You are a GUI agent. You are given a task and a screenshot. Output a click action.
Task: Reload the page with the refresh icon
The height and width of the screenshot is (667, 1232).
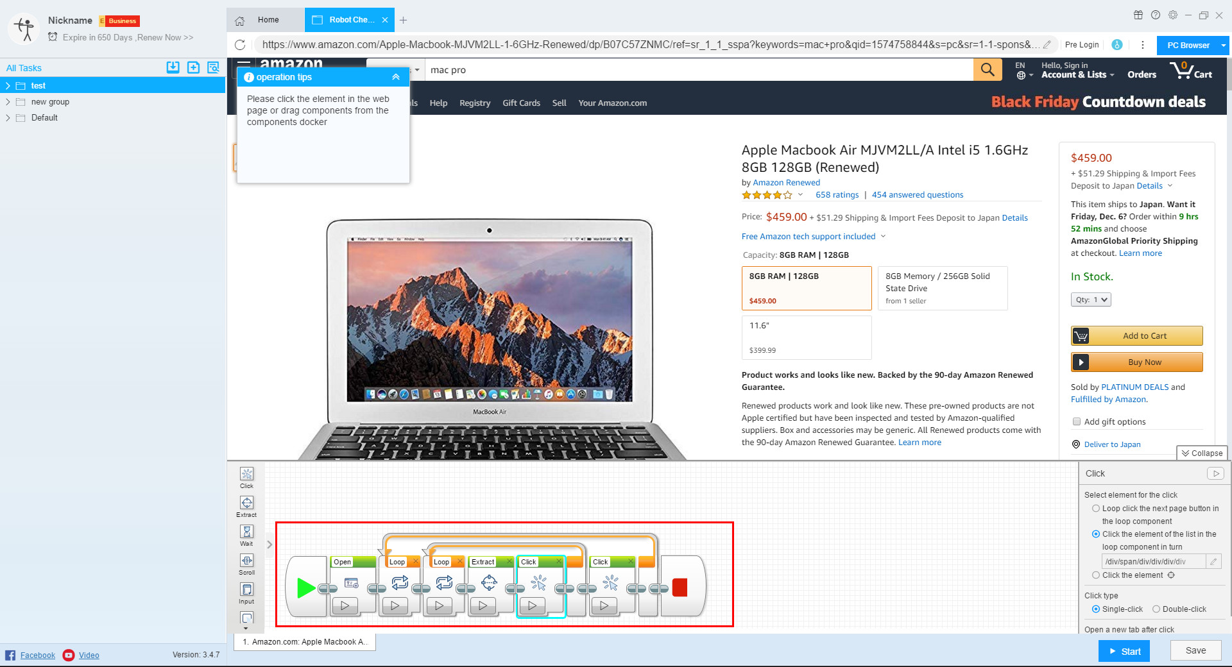pos(240,45)
